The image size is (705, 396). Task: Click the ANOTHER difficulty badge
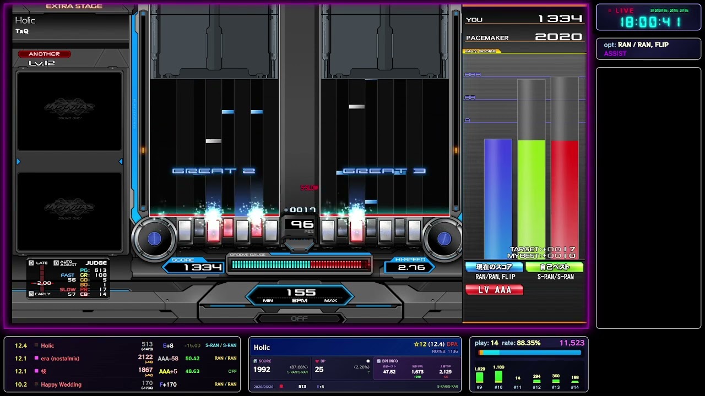44,54
